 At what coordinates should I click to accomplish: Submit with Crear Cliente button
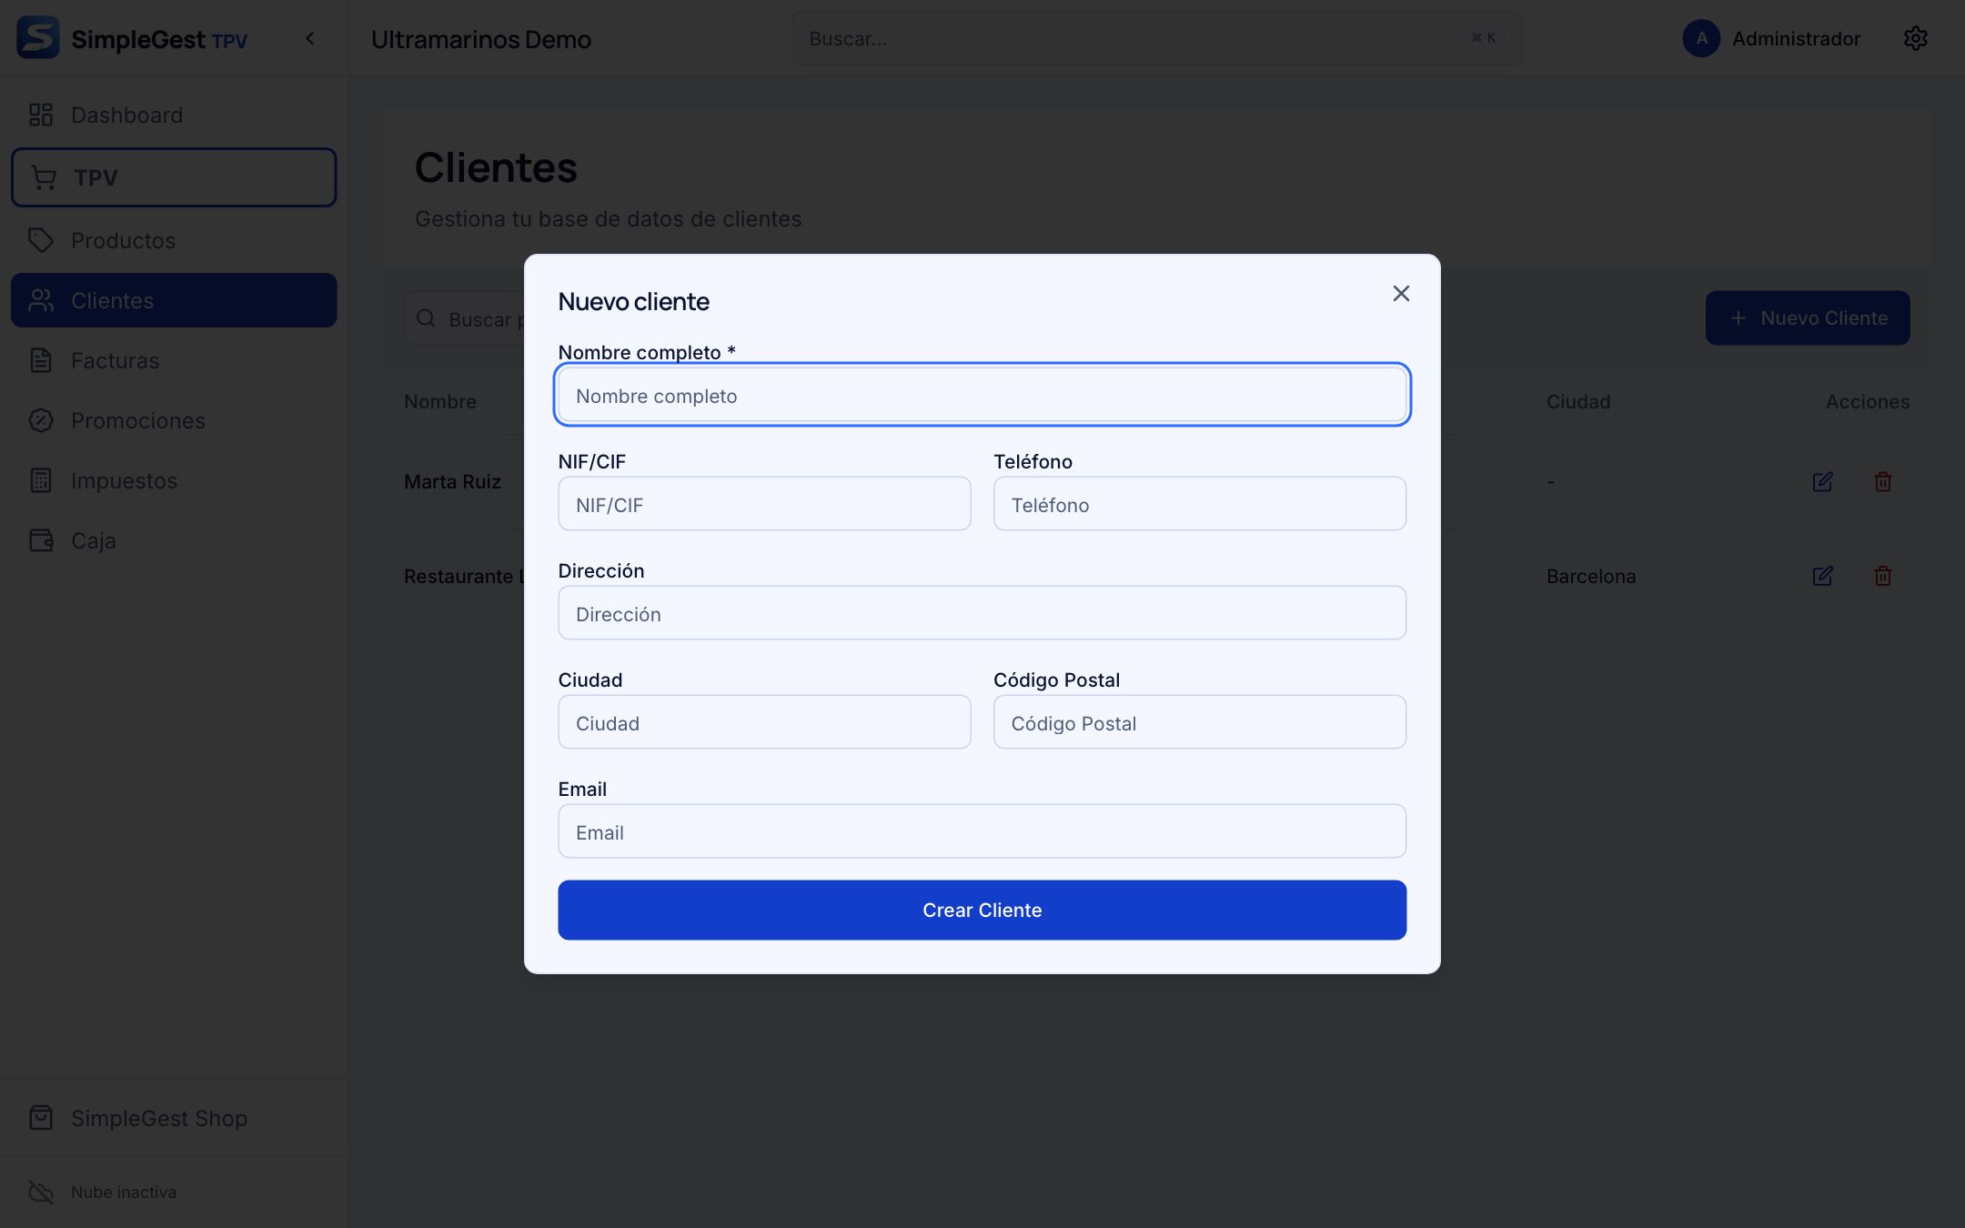[982, 910]
